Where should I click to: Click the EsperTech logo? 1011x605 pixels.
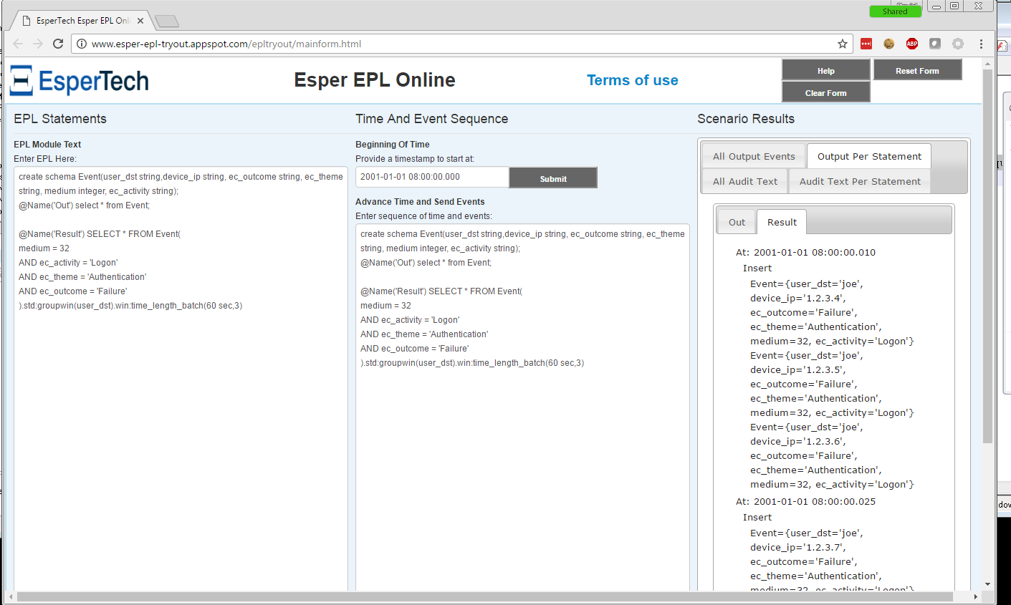tap(80, 81)
